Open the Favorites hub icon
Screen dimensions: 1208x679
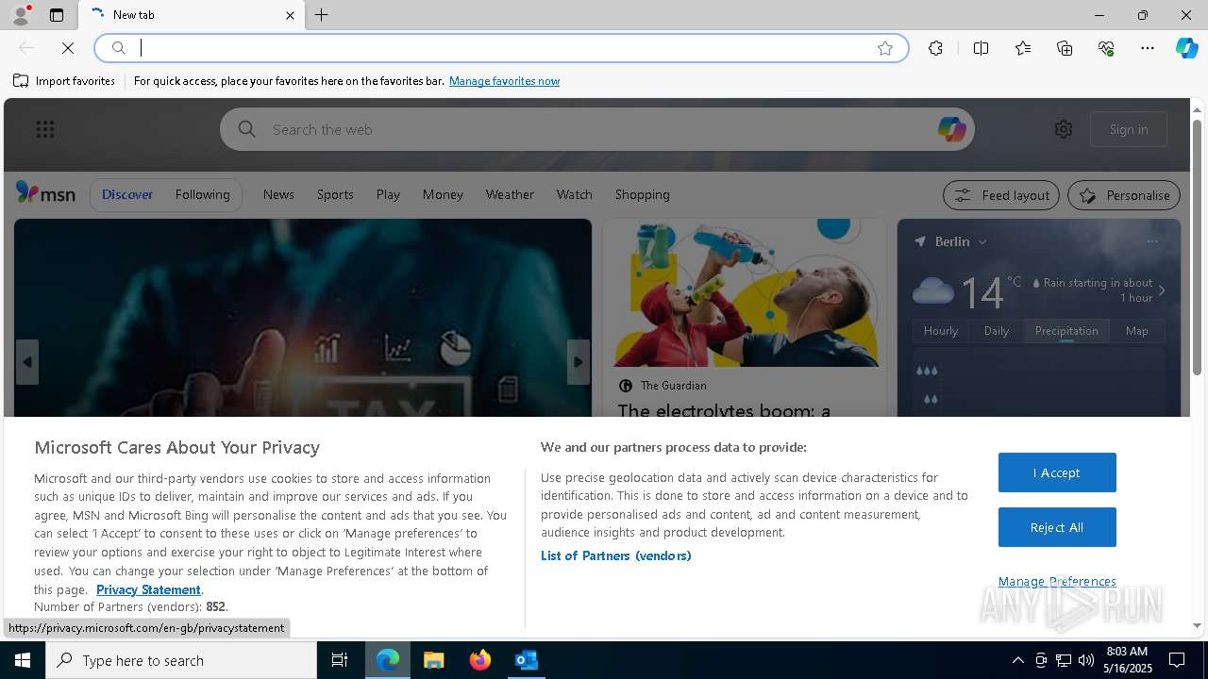pos(1023,48)
